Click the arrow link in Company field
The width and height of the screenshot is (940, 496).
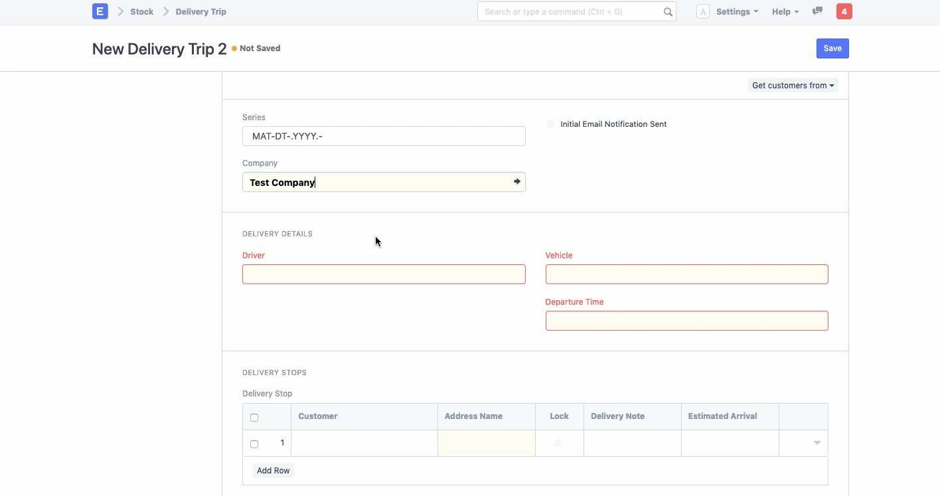pyautogui.click(x=516, y=182)
